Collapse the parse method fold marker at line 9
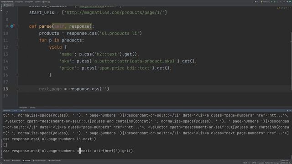 coord(17,26)
